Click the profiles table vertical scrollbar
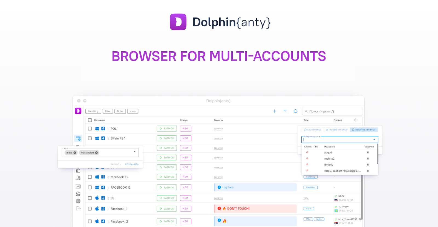Screen dimensions: 438x227 [361, 197]
